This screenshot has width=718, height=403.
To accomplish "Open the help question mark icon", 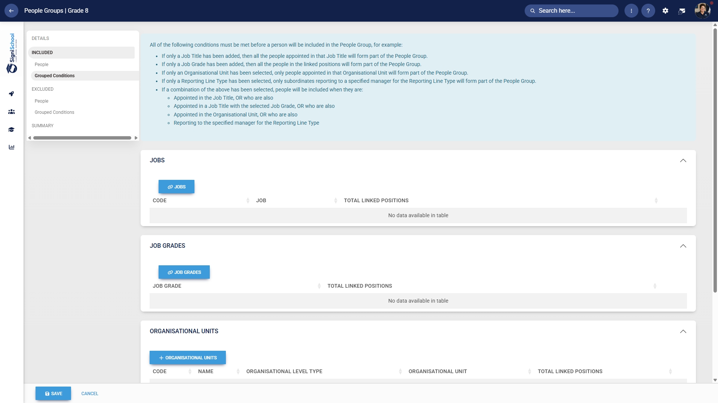I will pyautogui.click(x=648, y=11).
